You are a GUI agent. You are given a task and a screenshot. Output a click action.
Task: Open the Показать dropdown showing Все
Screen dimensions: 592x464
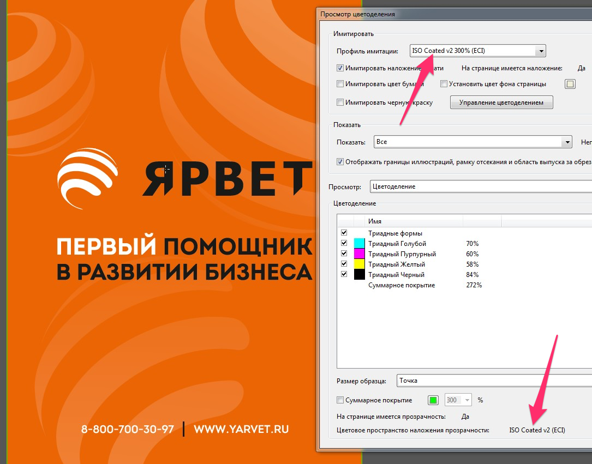click(x=473, y=142)
